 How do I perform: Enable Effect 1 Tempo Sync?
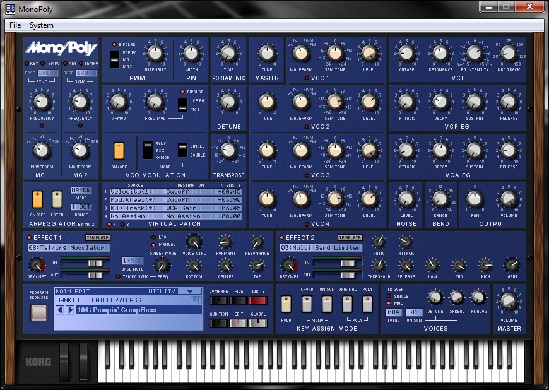point(119,276)
